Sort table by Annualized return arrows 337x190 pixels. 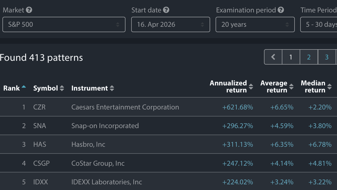pos(251,86)
